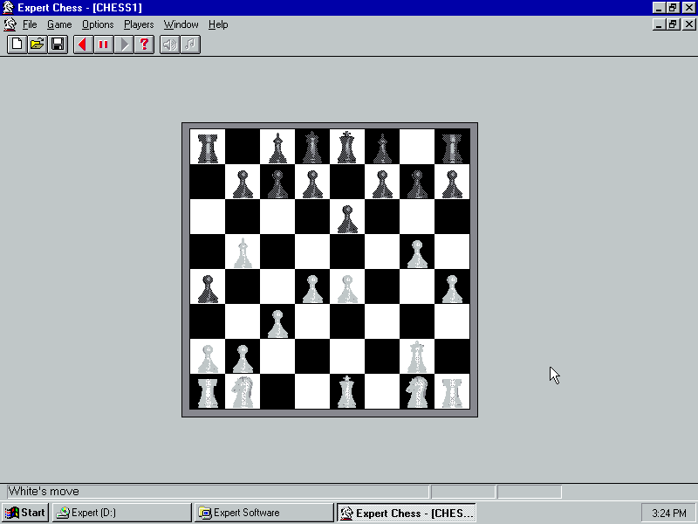Click the black pawn on a4

pyautogui.click(x=208, y=289)
